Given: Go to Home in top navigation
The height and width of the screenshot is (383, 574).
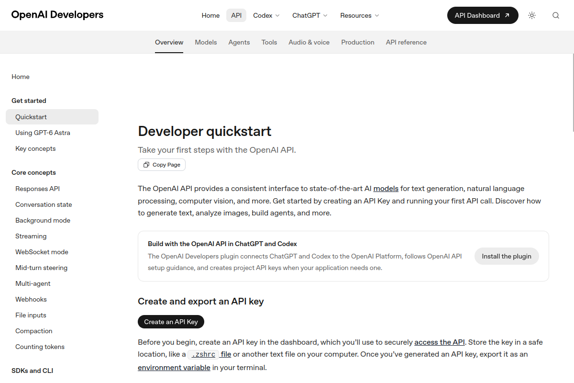Looking at the screenshot, I should 210,15.
